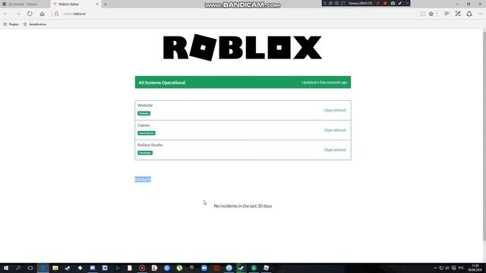The image size is (486, 273).
Task: Click No incidents in the last 30 days
Action: 243,206
